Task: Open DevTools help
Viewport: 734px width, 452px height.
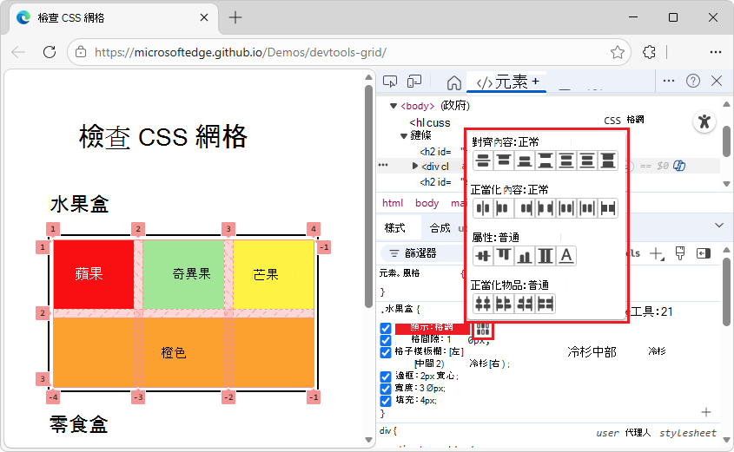Action: (693, 81)
